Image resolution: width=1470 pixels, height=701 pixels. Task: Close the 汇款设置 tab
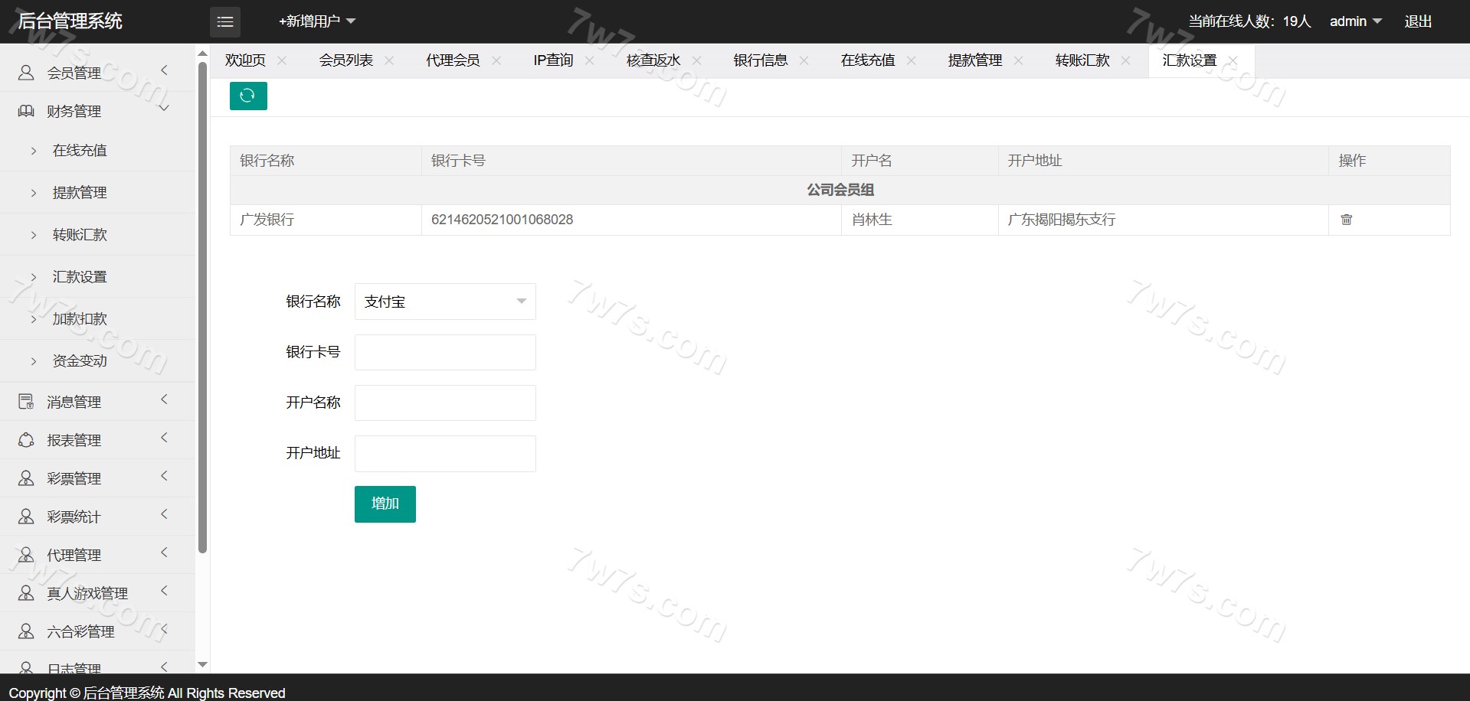click(x=1233, y=60)
